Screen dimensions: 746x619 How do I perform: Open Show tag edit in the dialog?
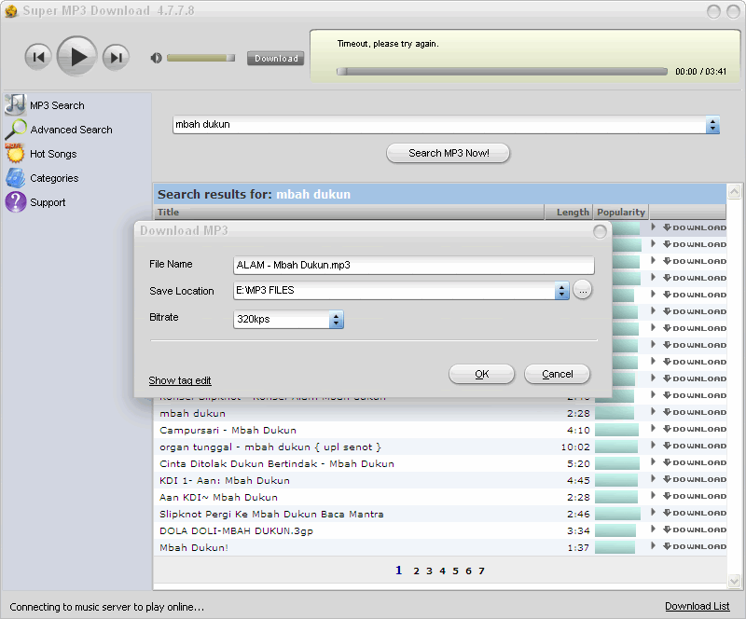tap(179, 379)
